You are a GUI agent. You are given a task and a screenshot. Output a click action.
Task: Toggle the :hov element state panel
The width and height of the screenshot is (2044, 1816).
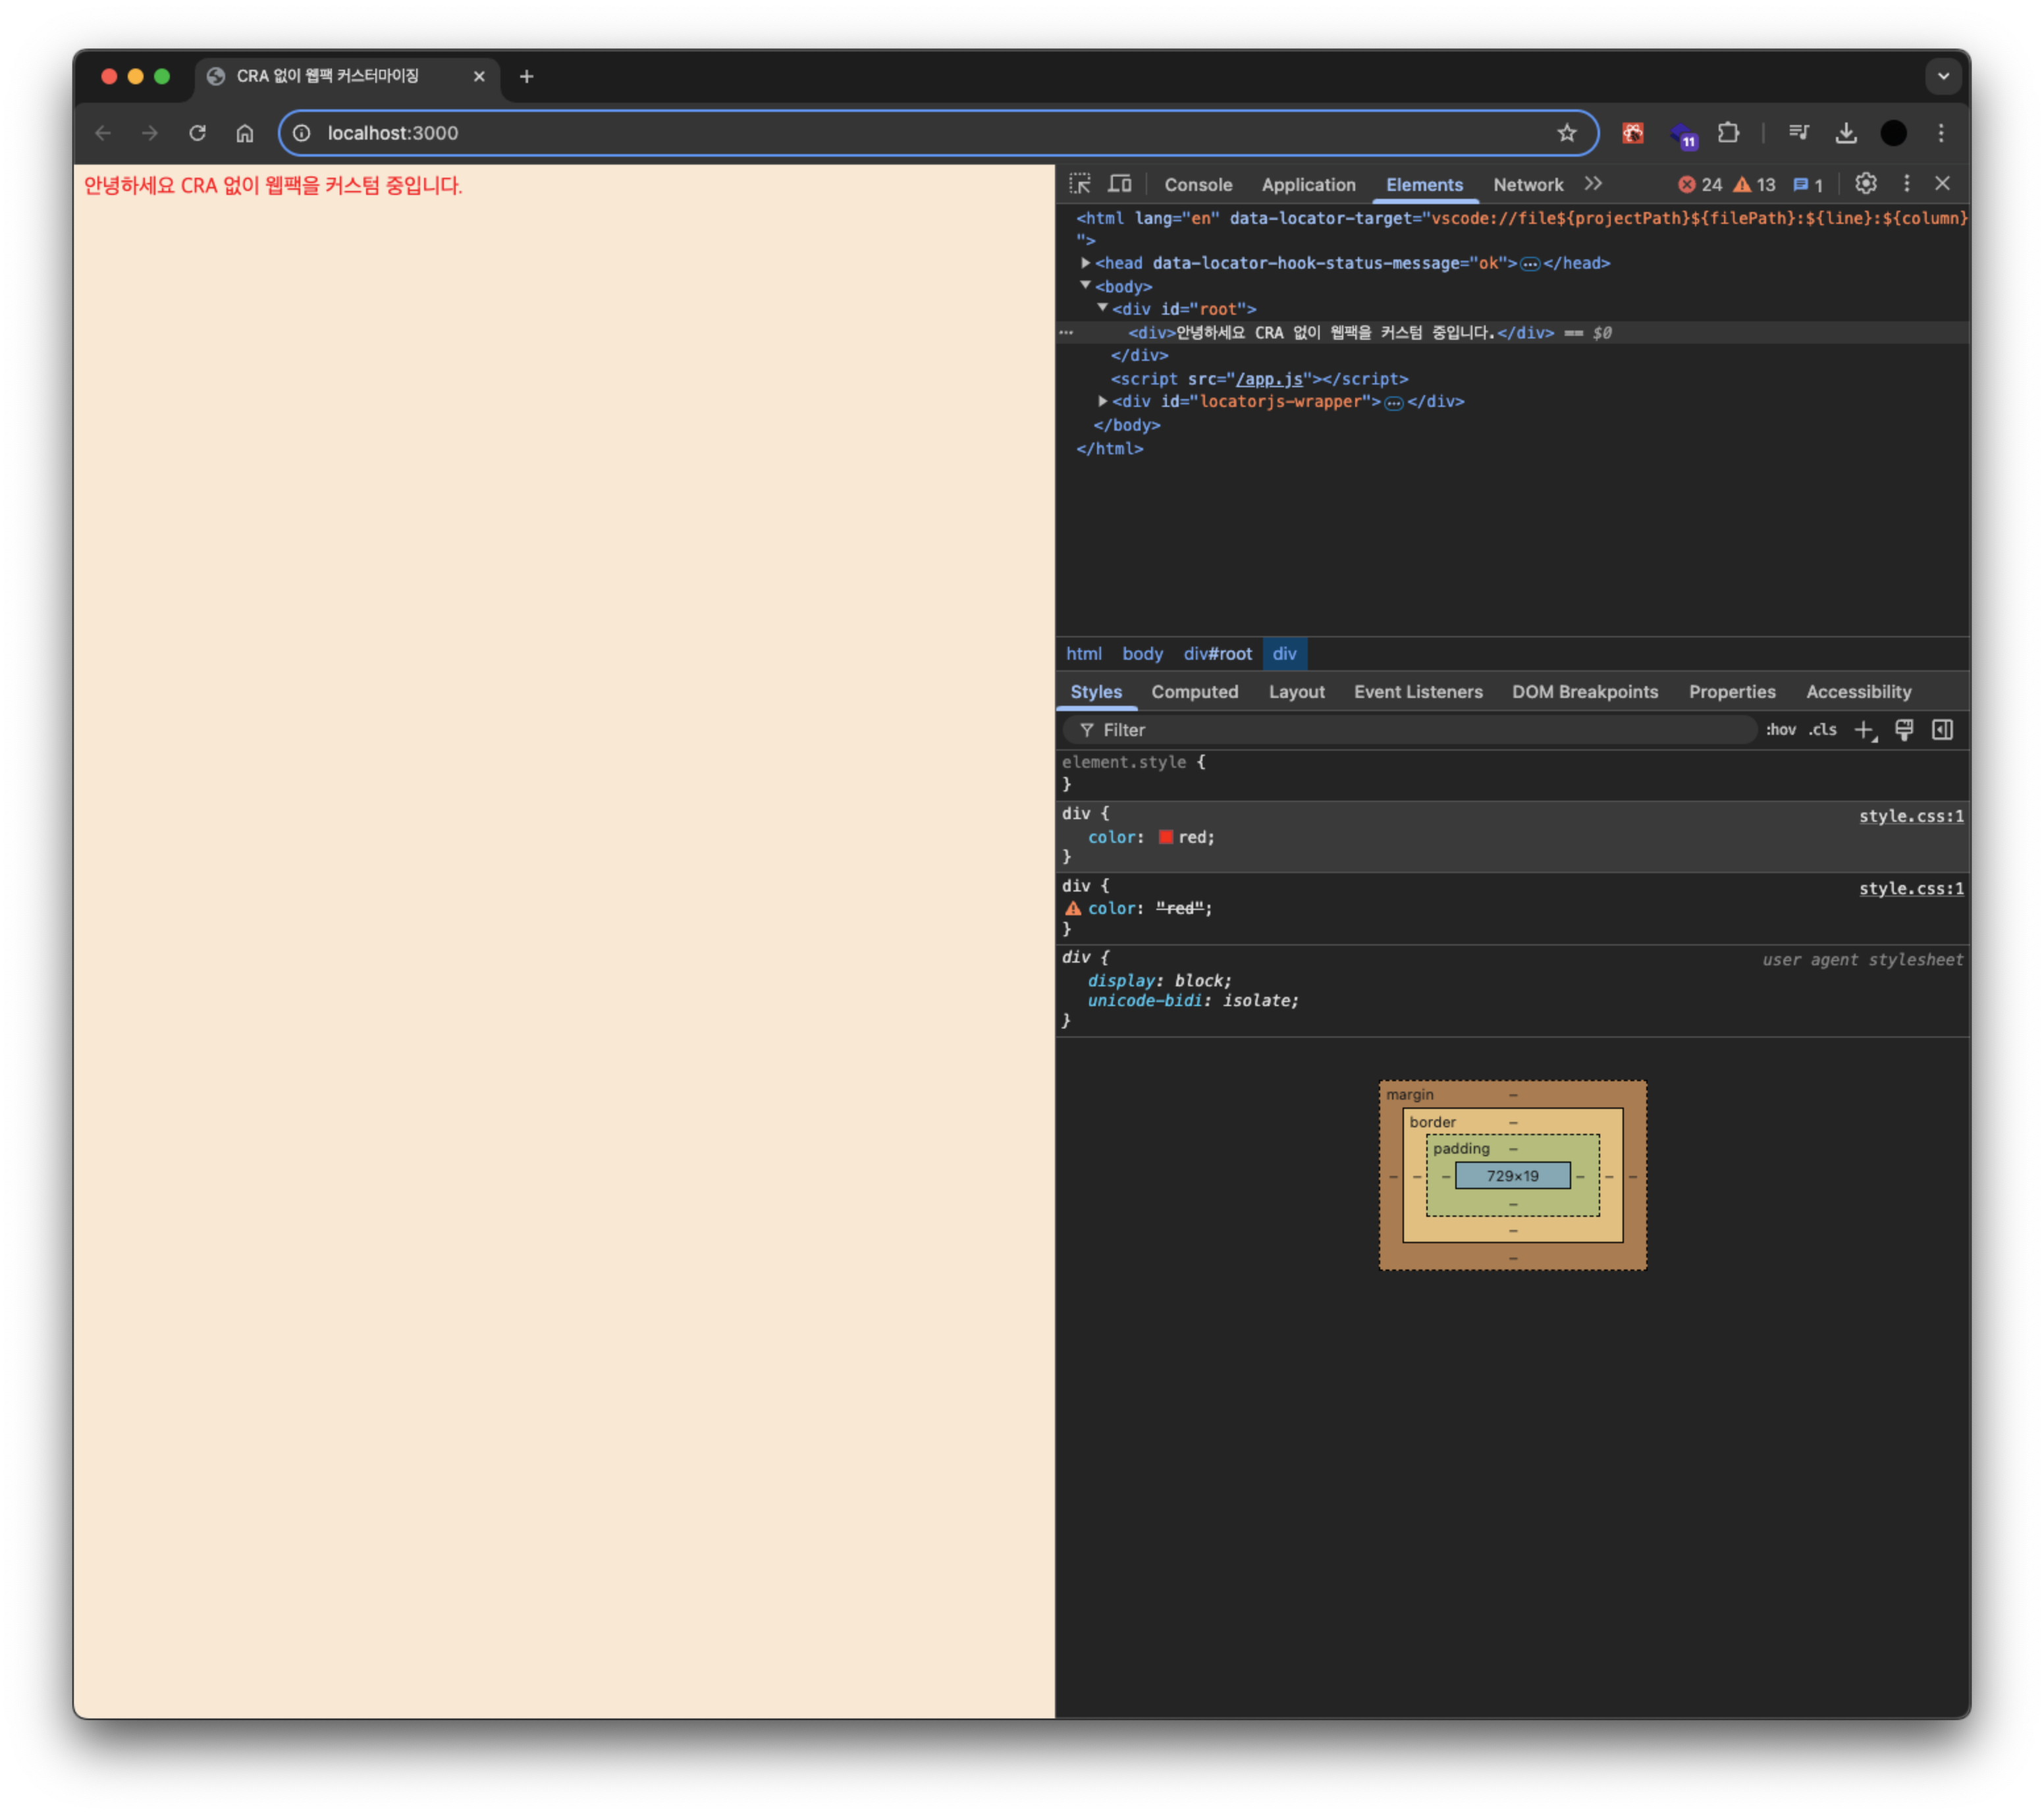pyautogui.click(x=1780, y=730)
